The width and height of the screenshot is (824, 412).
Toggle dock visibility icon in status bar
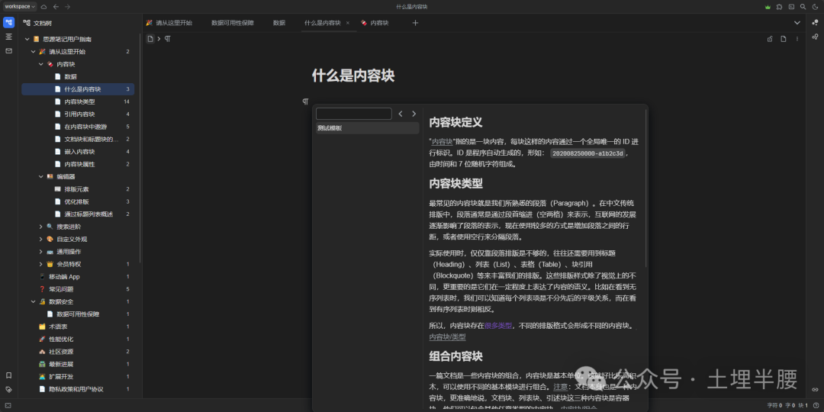coord(8,405)
